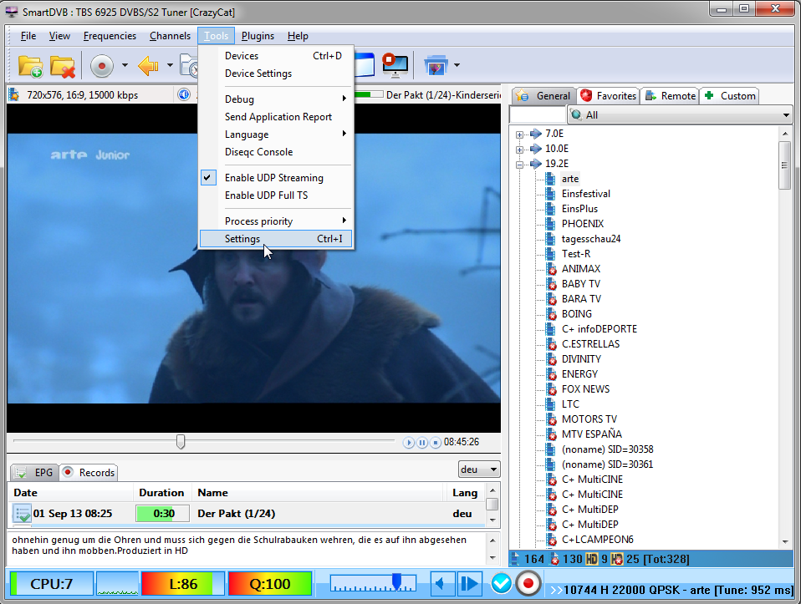Open the File menu
This screenshot has height=604, width=801.
tap(28, 36)
